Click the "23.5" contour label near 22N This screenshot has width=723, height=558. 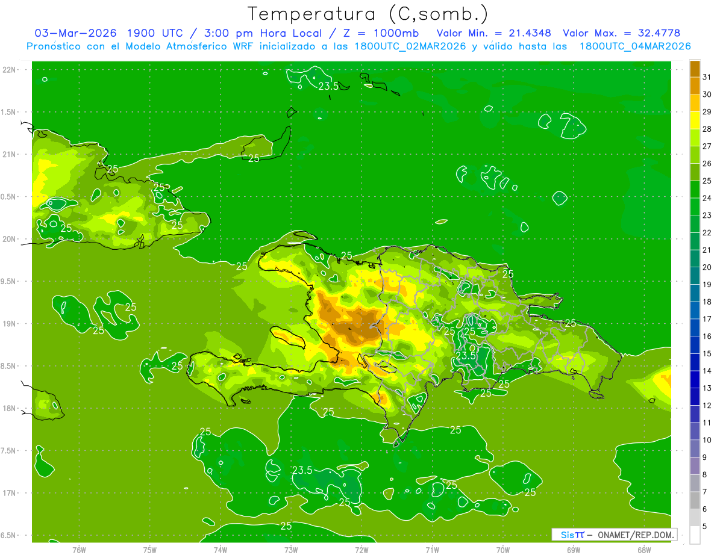tap(328, 86)
